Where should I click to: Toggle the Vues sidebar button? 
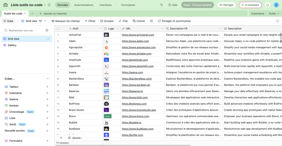tap(8, 21)
